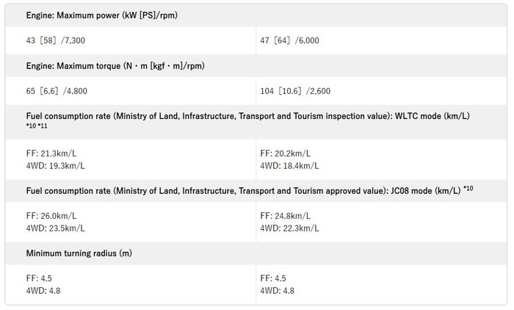Click the FF: 26.0km/L JC08 value
Screen dimensions: 514x310
[51, 216]
